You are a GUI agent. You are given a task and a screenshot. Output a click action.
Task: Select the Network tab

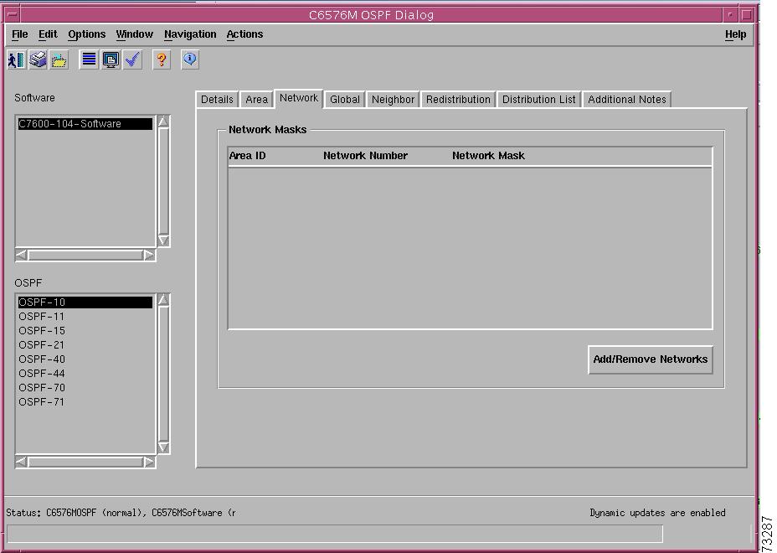coord(299,98)
